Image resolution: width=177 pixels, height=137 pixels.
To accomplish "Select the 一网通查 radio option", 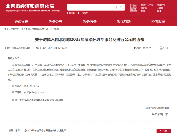I will click(x=78, y=13).
